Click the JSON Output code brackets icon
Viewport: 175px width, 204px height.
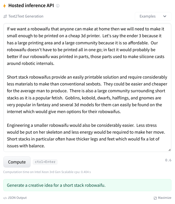tap(5, 198)
